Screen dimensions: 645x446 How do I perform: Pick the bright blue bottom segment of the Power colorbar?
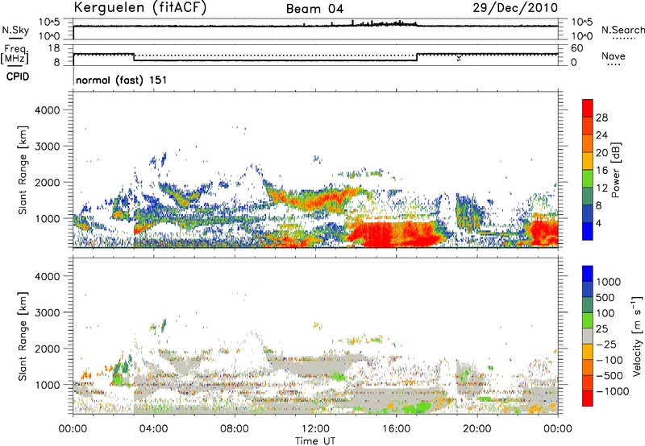tap(588, 231)
